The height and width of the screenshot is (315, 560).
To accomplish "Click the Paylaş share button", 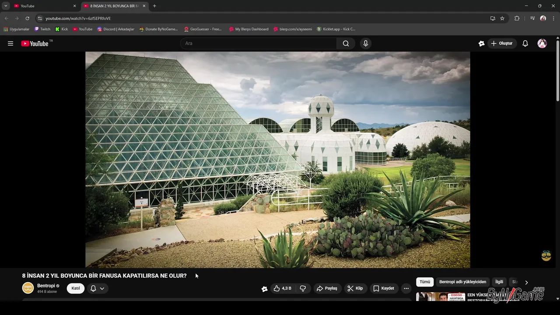I will (x=327, y=288).
